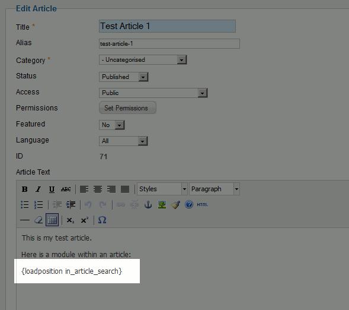Open the HTML source editor

pyautogui.click(x=202, y=204)
